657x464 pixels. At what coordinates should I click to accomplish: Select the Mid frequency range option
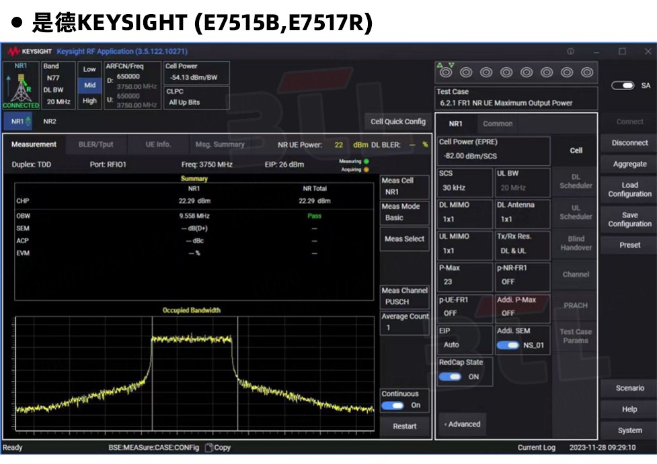[x=89, y=85]
